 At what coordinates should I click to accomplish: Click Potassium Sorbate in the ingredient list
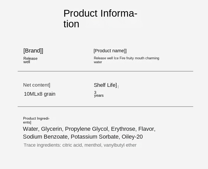tap(95, 137)
